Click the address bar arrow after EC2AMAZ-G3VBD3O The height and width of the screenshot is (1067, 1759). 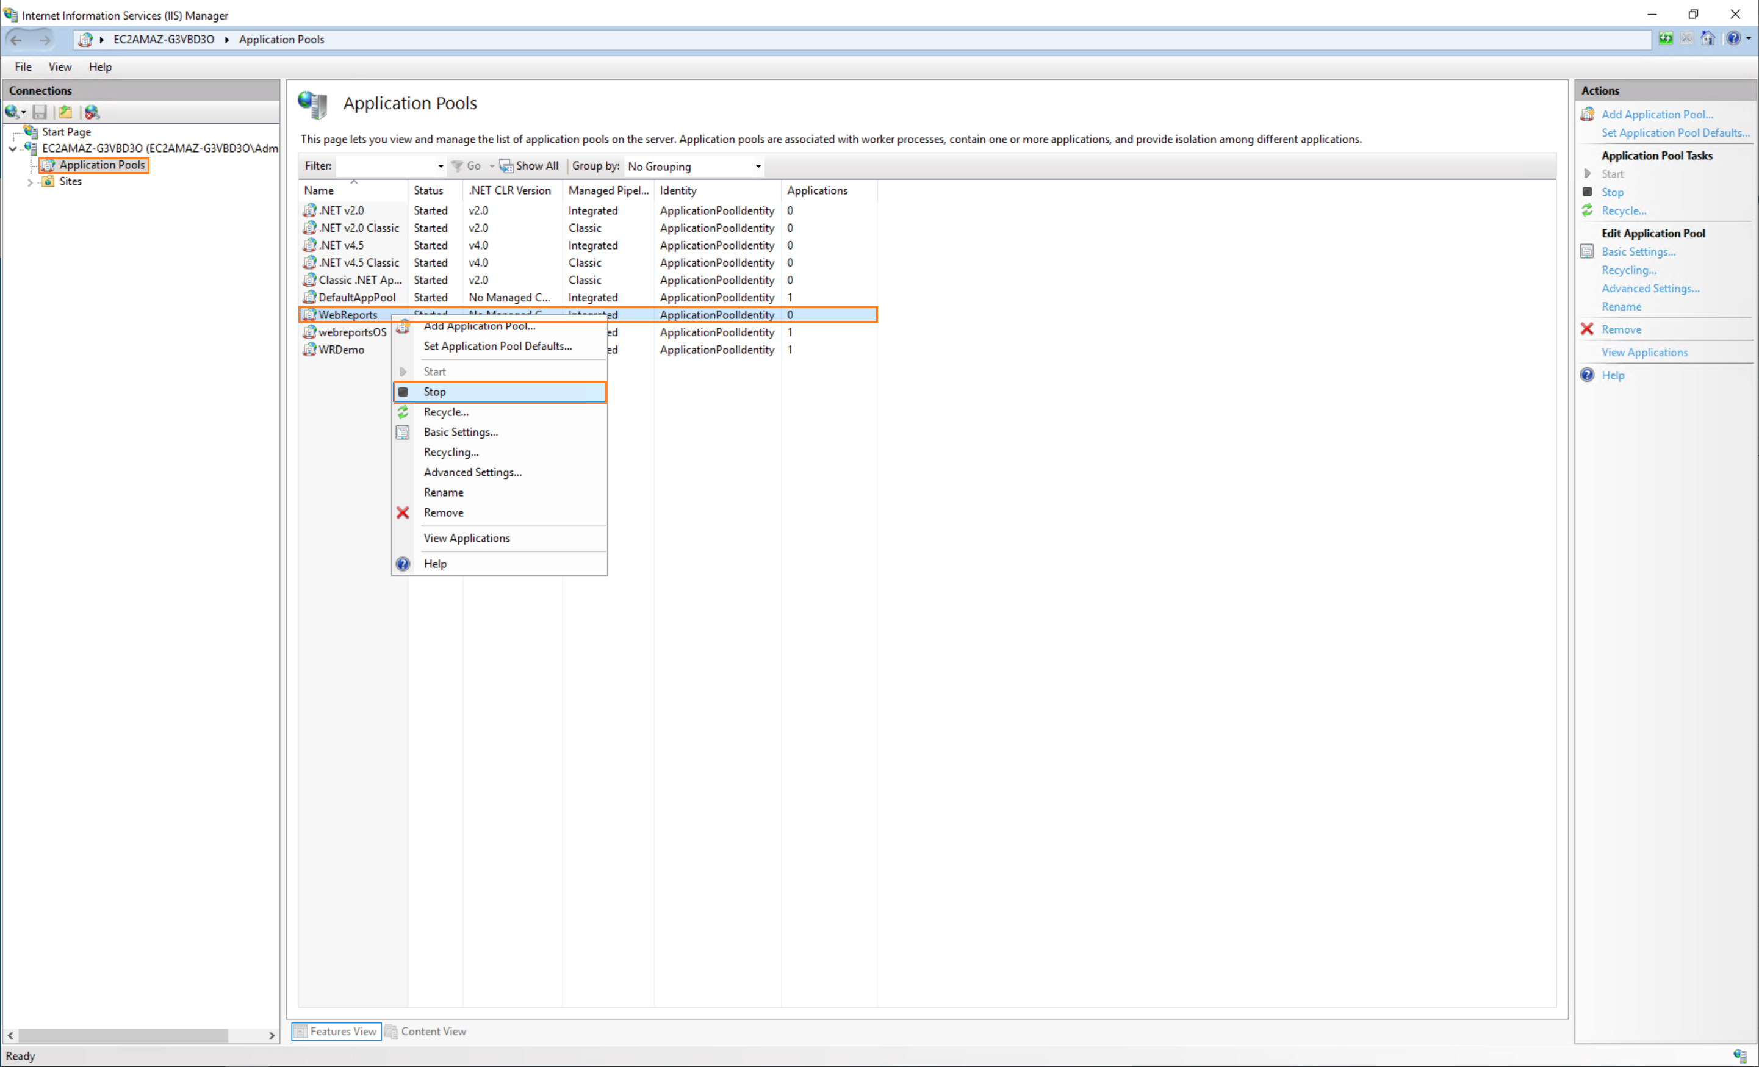pos(227,40)
